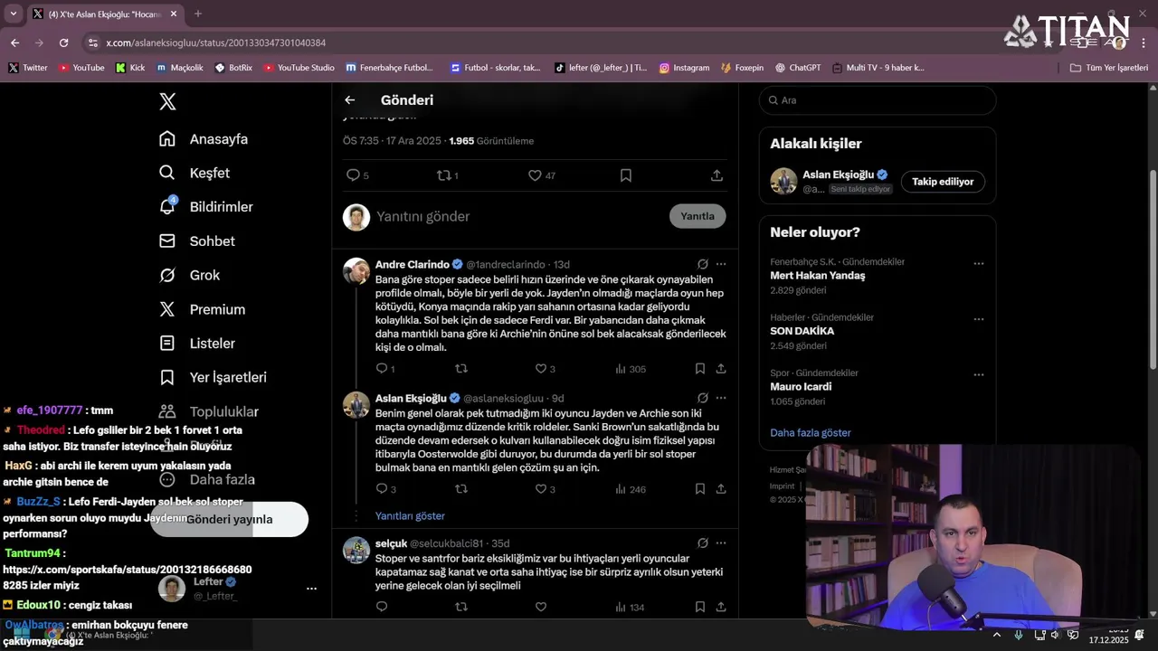Open Mert Hakan Yandaş trend
The width and height of the screenshot is (1158, 651).
(817, 276)
